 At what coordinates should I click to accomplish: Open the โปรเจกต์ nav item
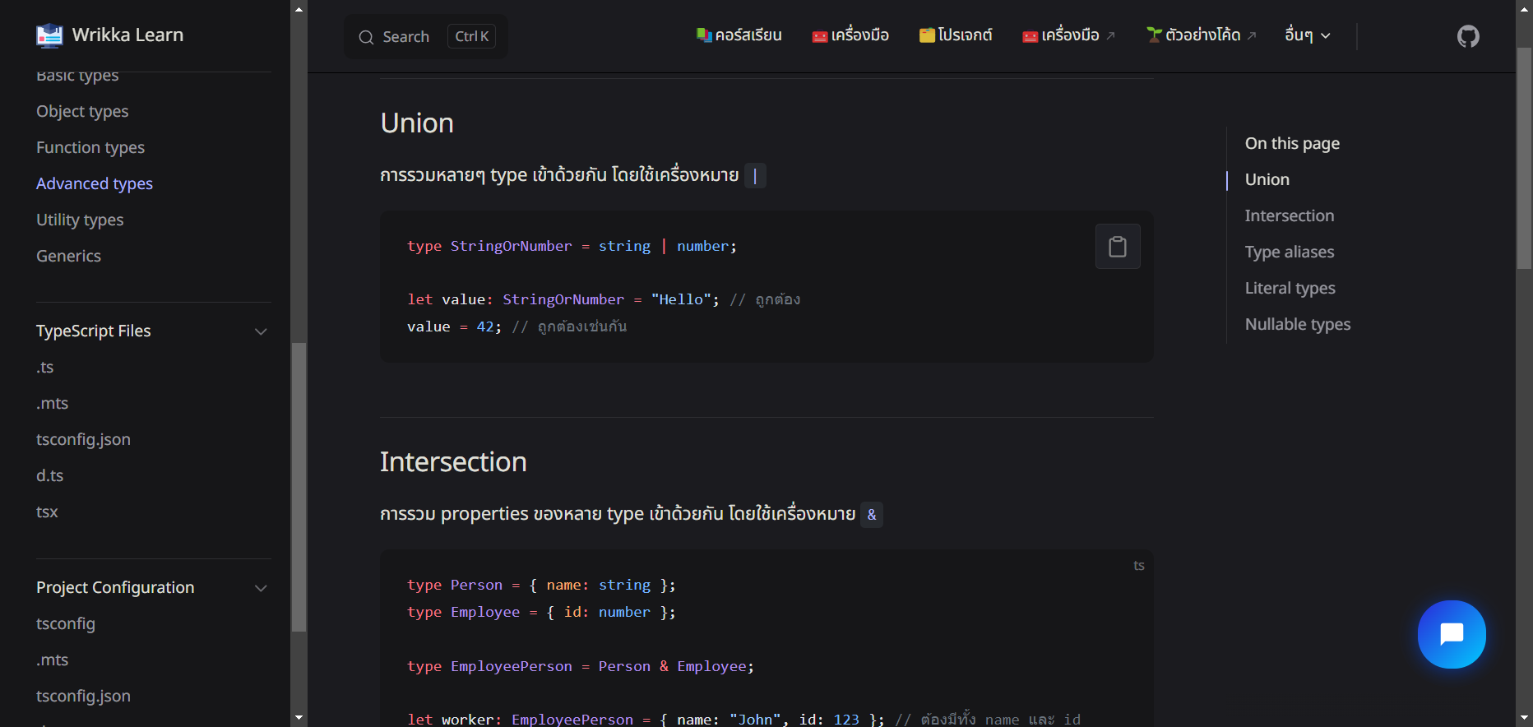[x=956, y=35]
